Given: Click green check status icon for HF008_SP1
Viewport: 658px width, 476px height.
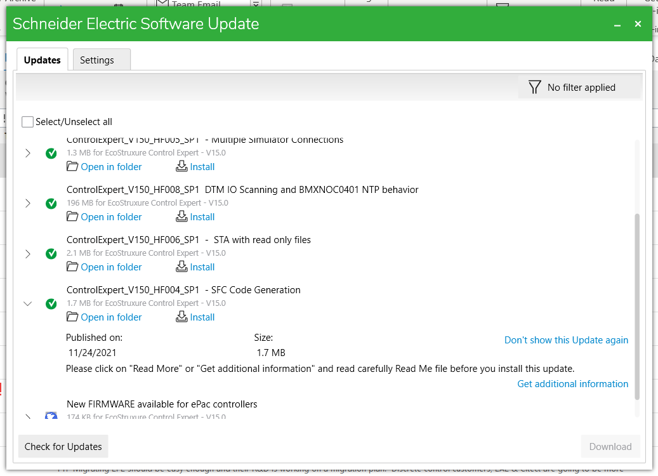Looking at the screenshot, I should coord(51,203).
